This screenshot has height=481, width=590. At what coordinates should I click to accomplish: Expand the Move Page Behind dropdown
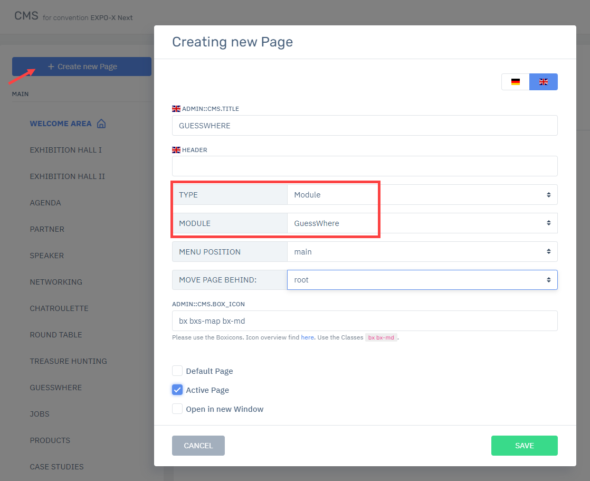point(422,280)
